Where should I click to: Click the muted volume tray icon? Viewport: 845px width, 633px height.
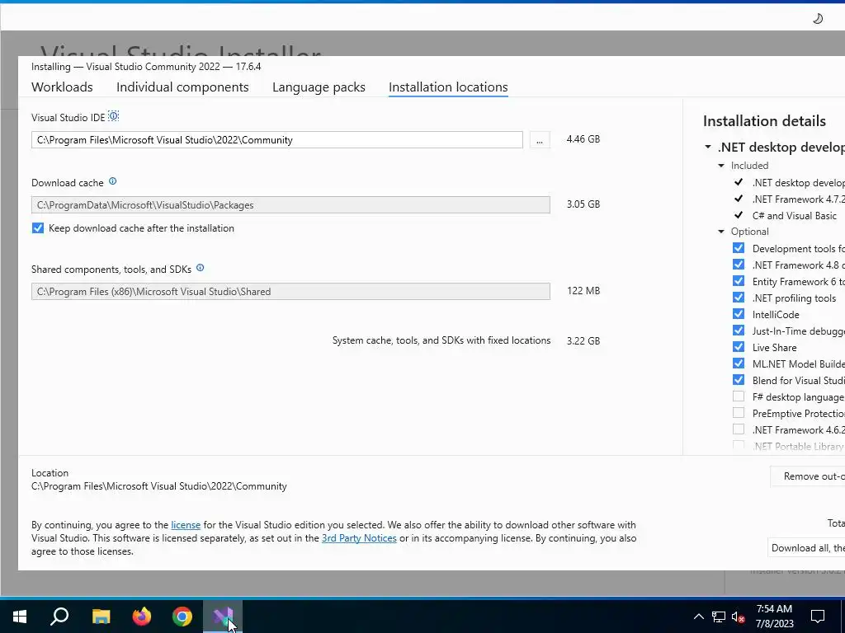point(739,617)
